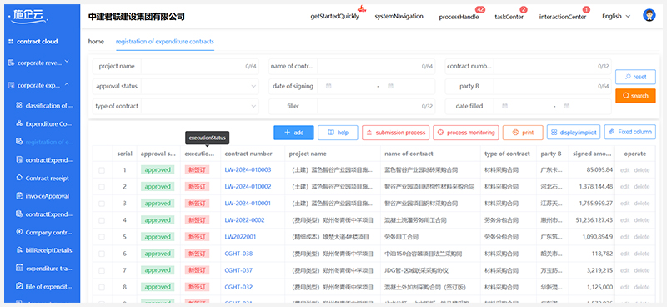Open the type of contract dropdown

pyautogui.click(x=200, y=106)
